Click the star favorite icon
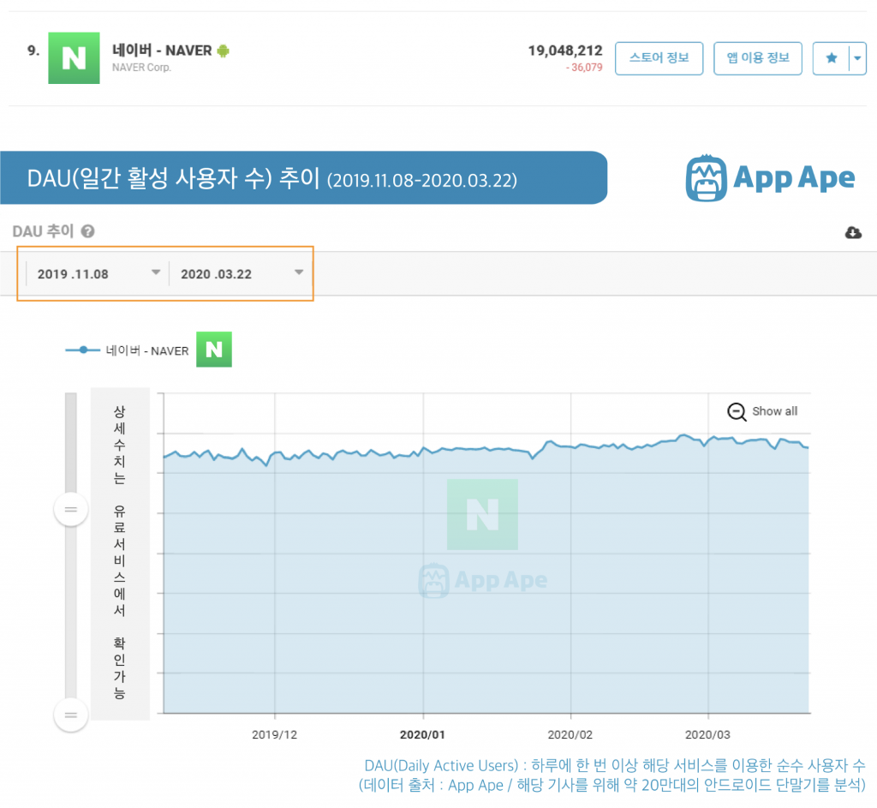 coord(831,58)
